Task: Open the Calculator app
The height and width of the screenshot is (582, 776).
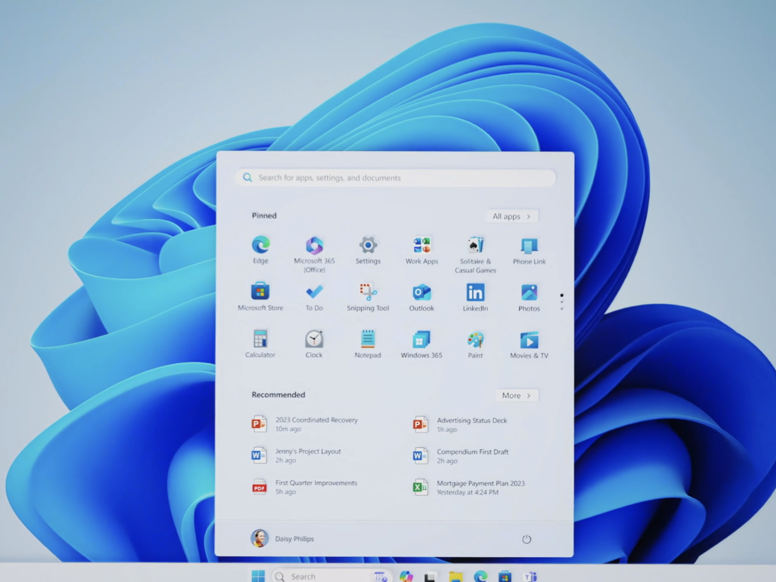Action: coord(260,339)
